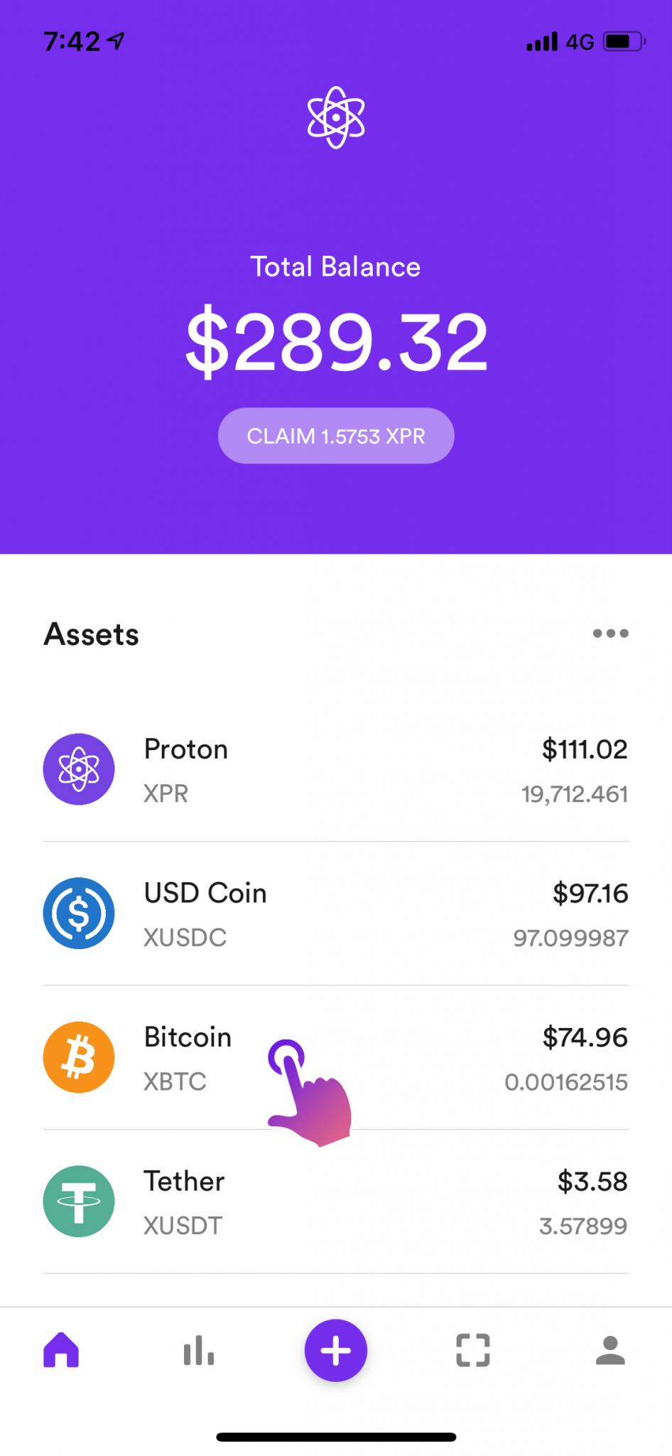Tap the Proton XPR coin icon
This screenshot has width=672, height=1456.
point(79,769)
